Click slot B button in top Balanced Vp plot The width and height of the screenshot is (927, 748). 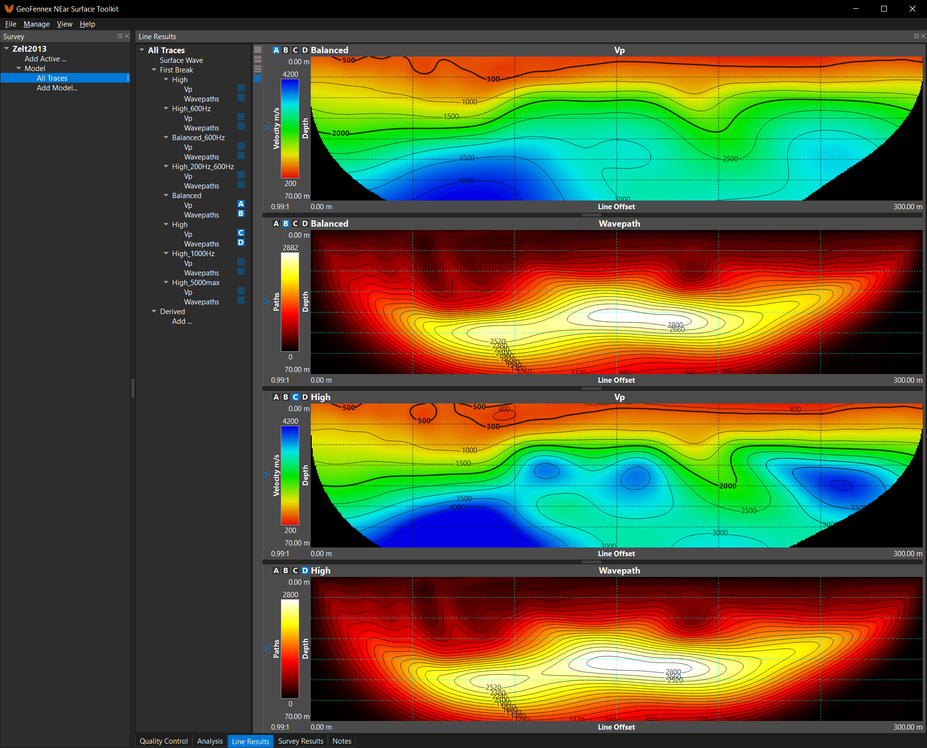click(286, 50)
